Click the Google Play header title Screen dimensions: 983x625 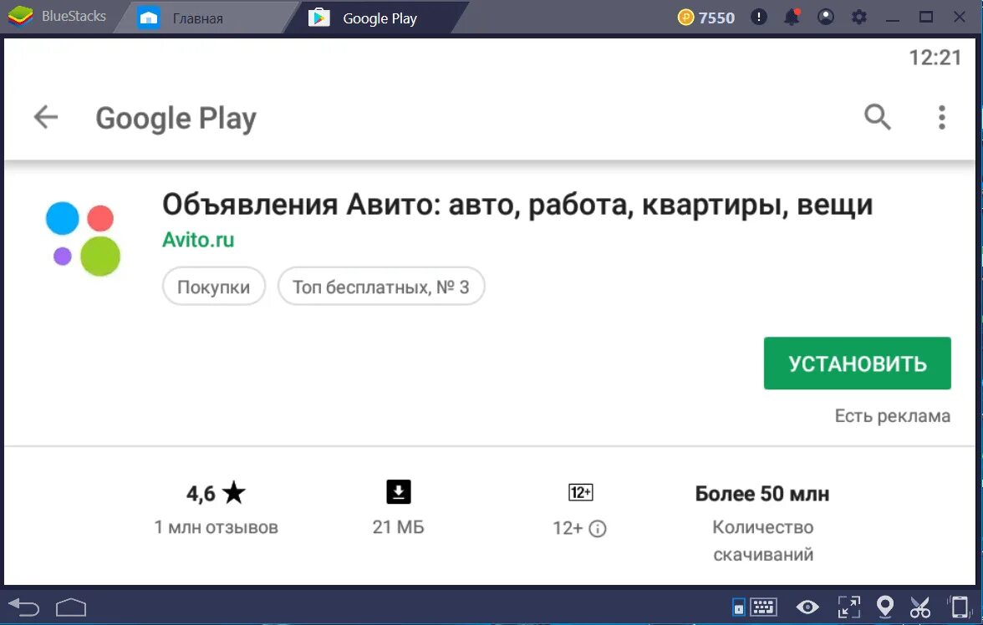coord(176,119)
